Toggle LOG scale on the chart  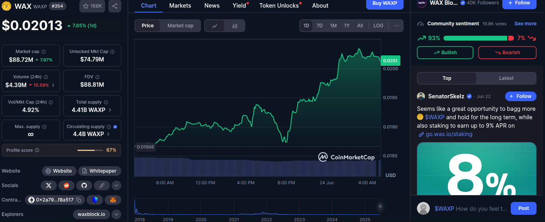pyautogui.click(x=378, y=26)
